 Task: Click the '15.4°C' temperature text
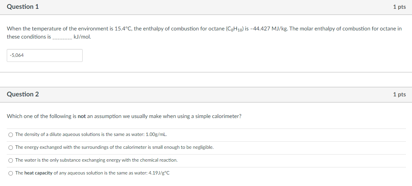[124, 29]
